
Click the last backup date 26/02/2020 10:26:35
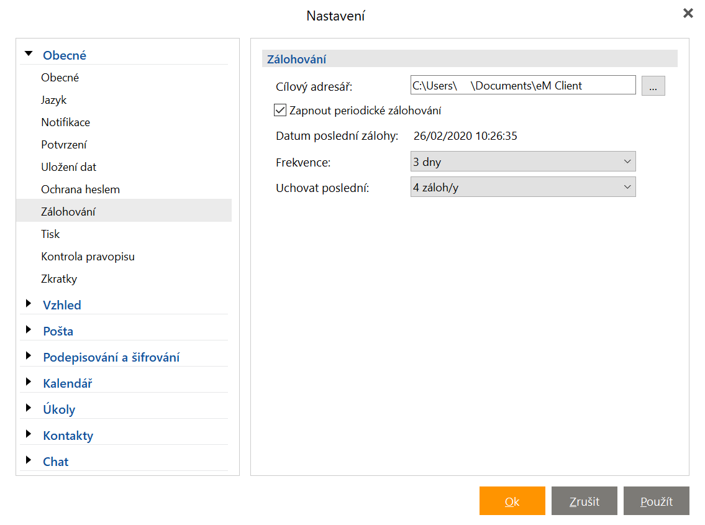pyautogui.click(x=465, y=136)
